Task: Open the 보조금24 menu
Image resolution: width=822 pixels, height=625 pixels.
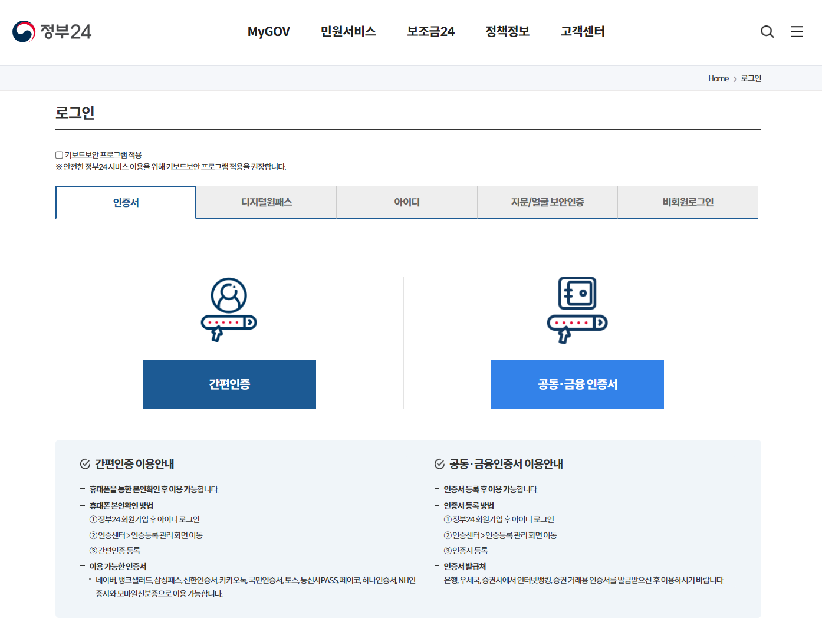Action: click(x=431, y=31)
